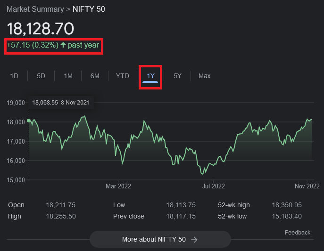Click the Mar 2022 axis label
Screen dimensions: 324x251
(118, 186)
